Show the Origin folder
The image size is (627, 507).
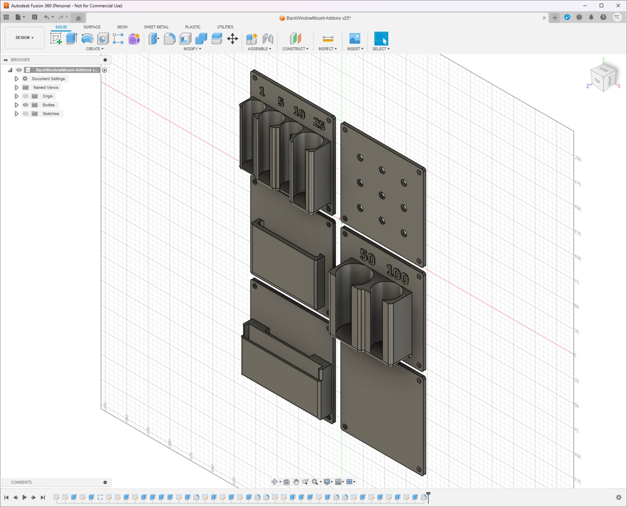point(25,96)
